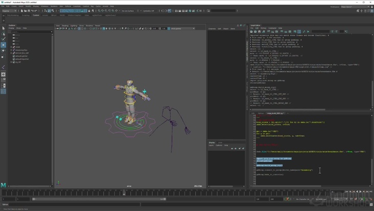Click the Paint selection tool
This screenshot has width=374, height=211.
click(3, 39)
